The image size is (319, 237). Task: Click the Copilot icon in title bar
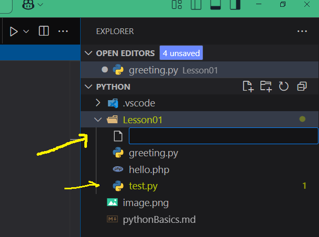coord(28,5)
